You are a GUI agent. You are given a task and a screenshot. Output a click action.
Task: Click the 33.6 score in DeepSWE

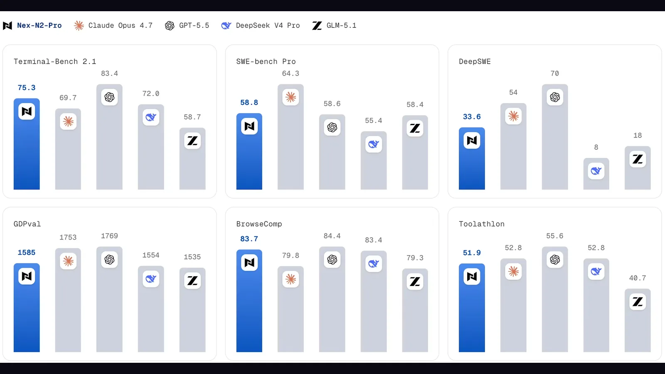472,117
